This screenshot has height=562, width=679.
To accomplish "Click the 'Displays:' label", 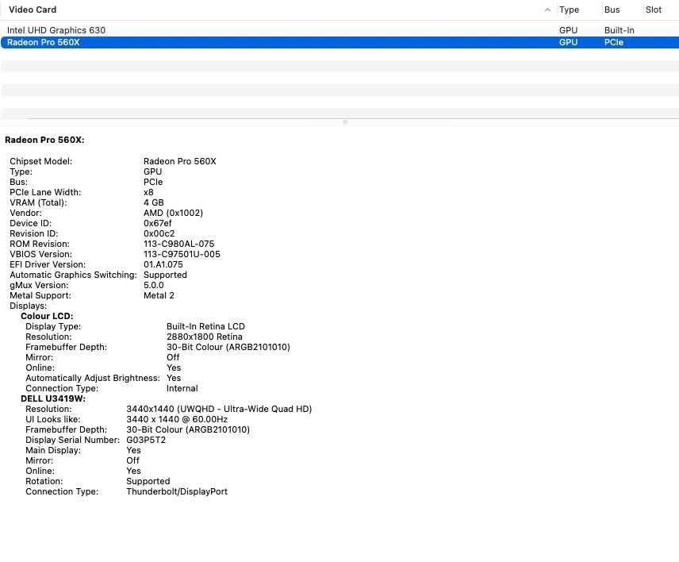I will (x=28, y=306).
